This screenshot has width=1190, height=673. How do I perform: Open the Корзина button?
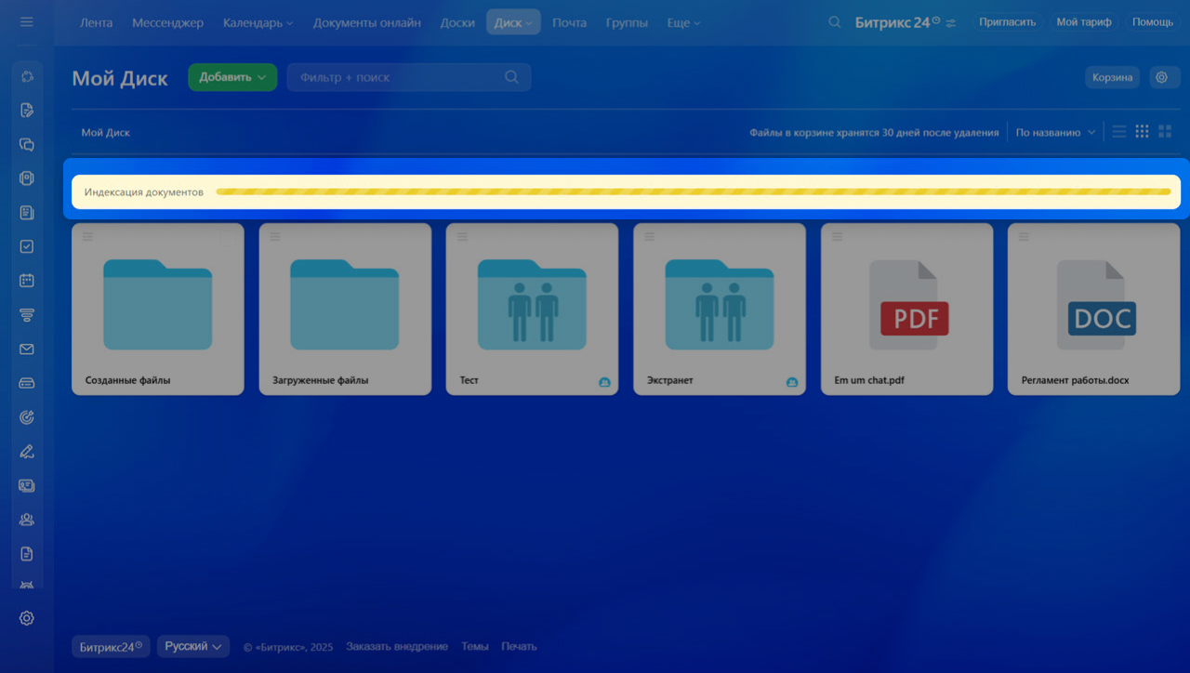click(1112, 77)
